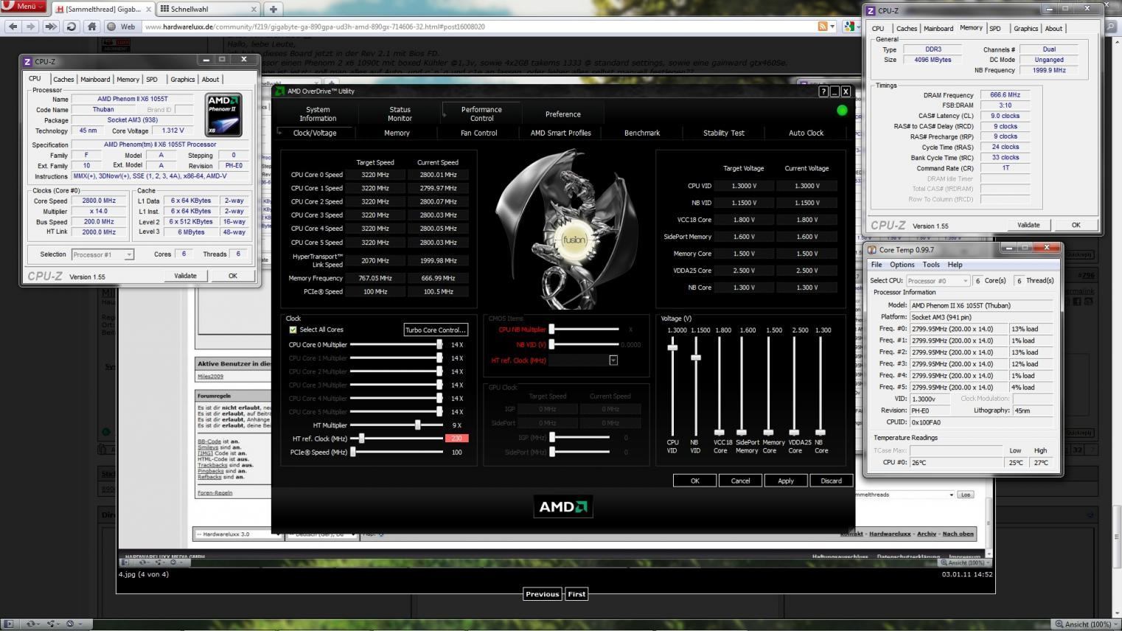Open the Ansicht zoom dropdown in the status bar
This screenshot has height=631, width=1122.
click(x=1087, y=624)
